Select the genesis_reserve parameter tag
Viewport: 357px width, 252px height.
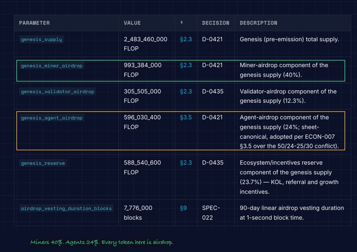[43, 163]
